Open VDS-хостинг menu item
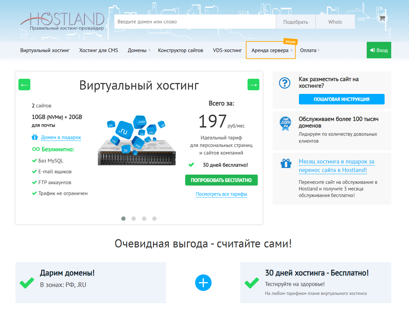 click(x=227, y=50)
